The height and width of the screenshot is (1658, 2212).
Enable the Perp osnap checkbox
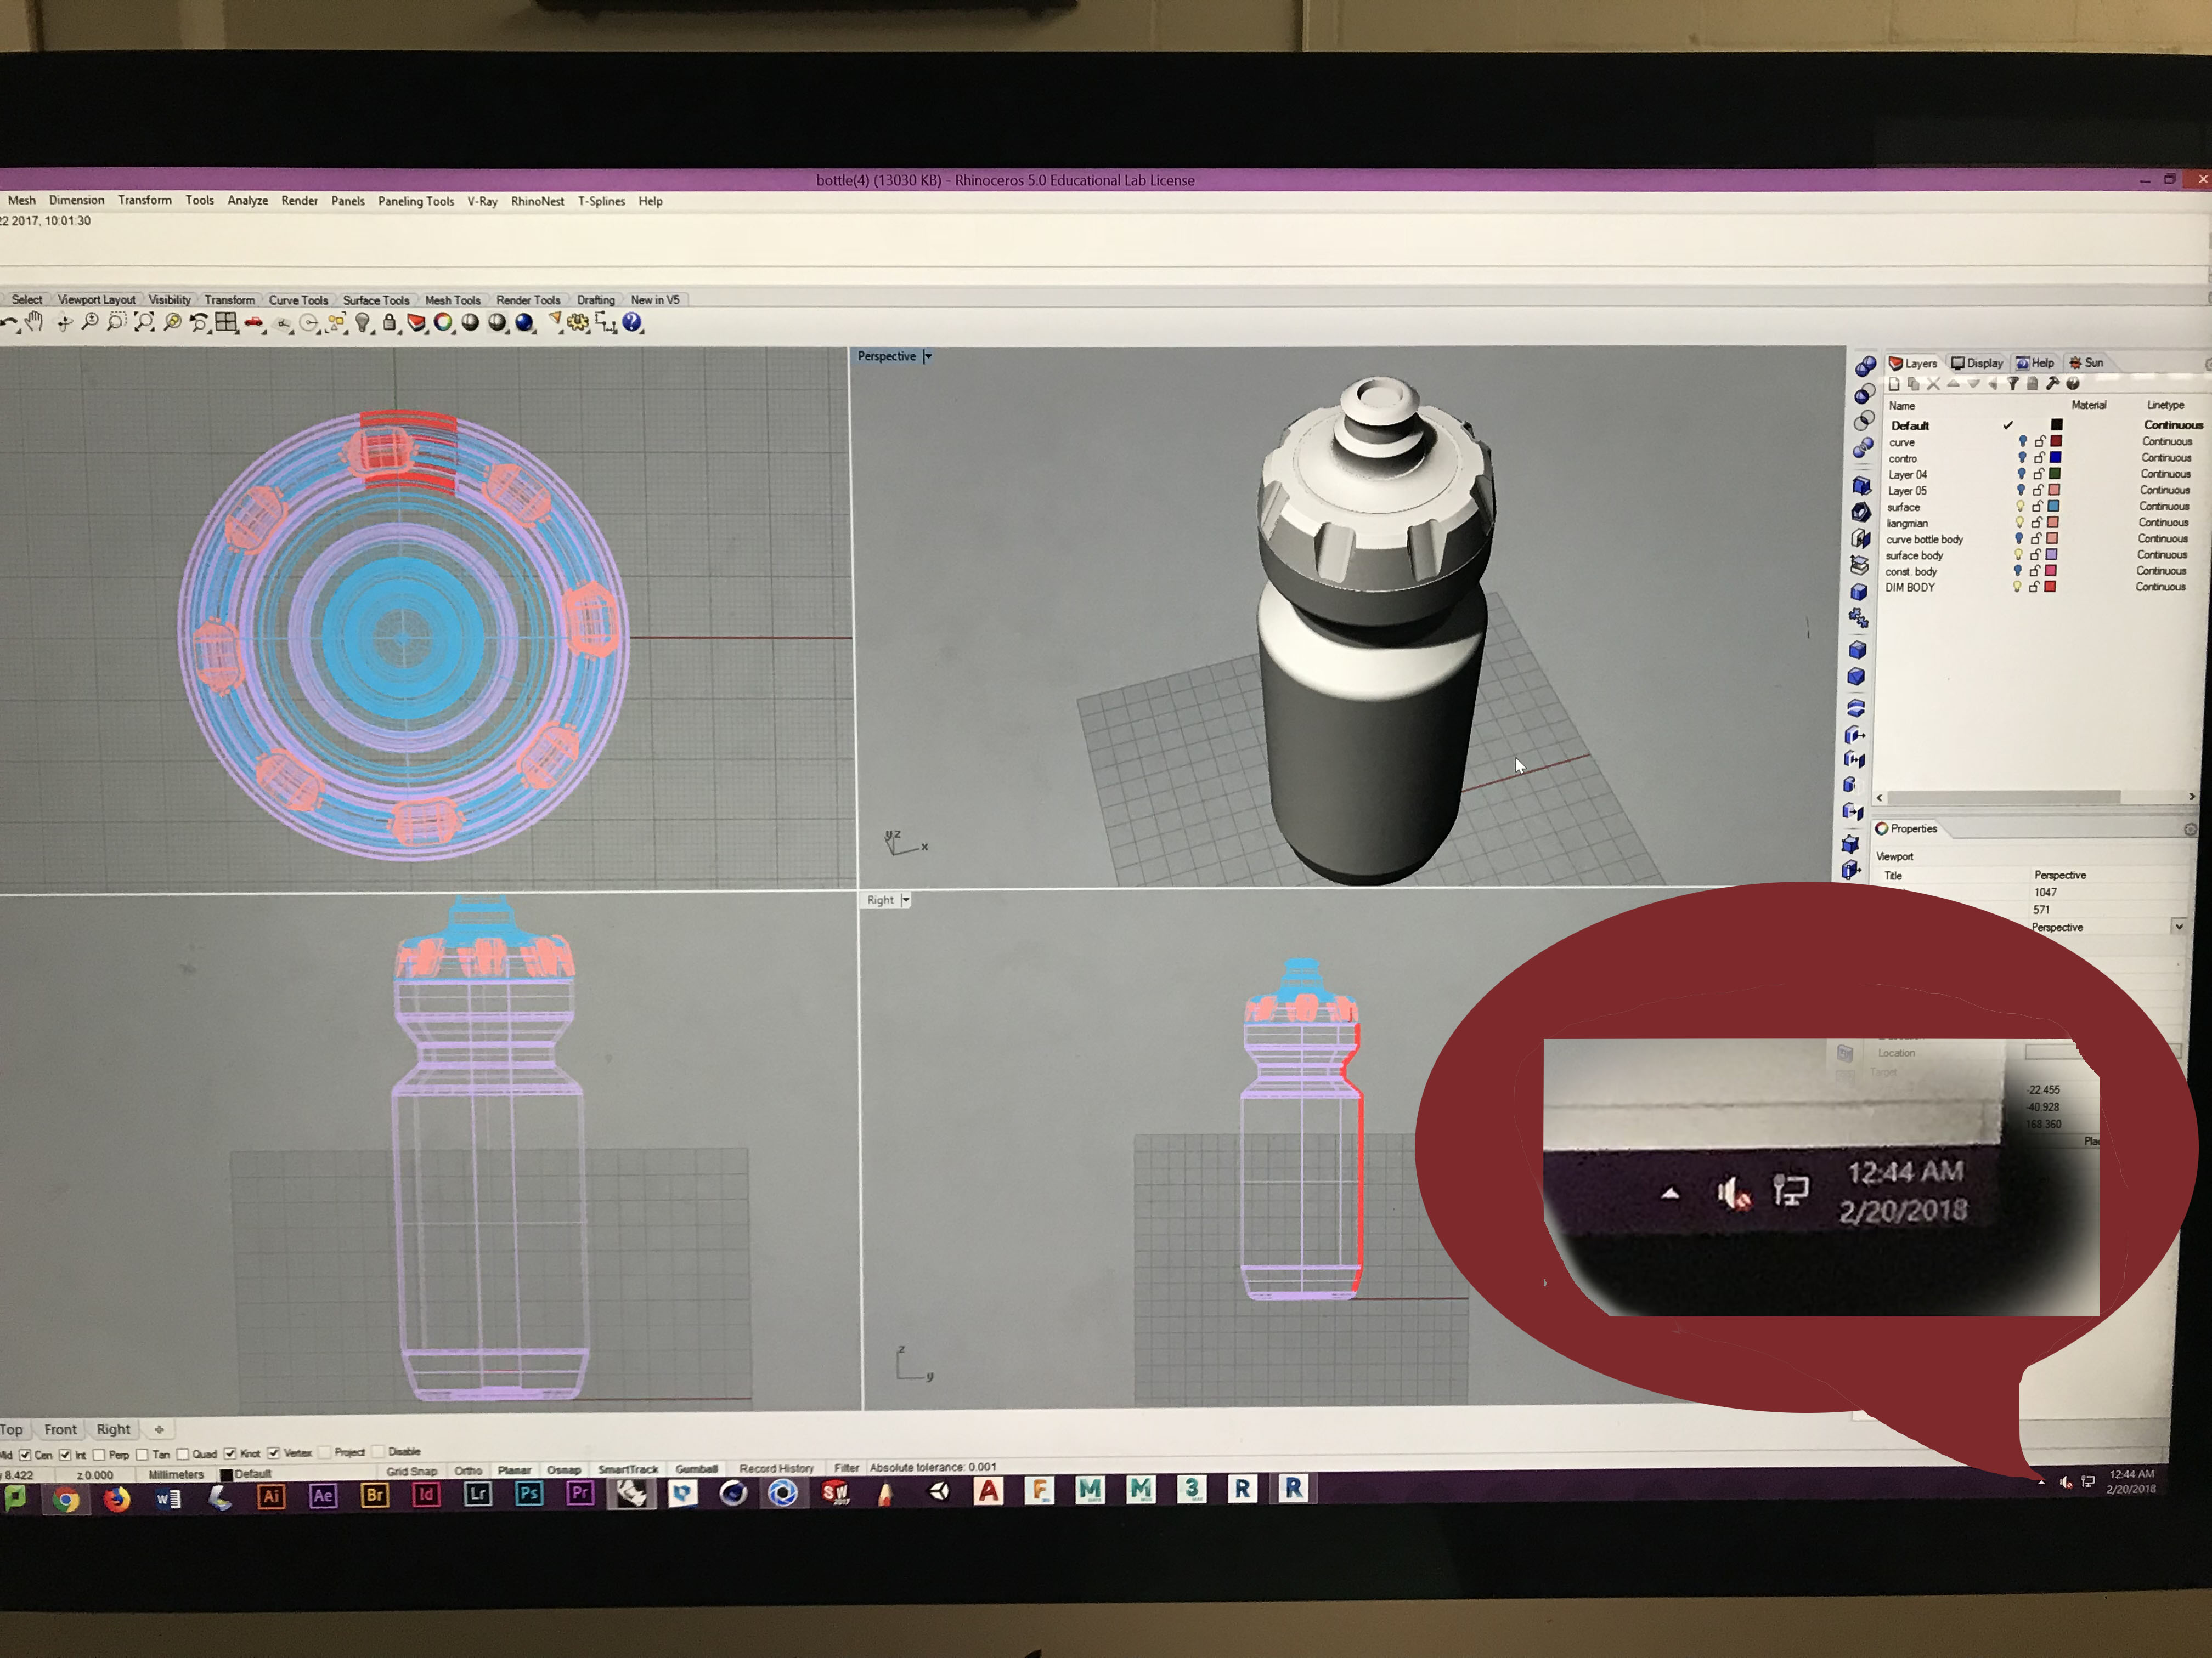coord(99,1454)
